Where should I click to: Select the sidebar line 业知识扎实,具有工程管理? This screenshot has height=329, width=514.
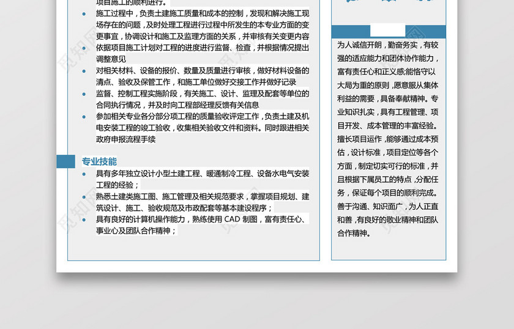(388, 112)
